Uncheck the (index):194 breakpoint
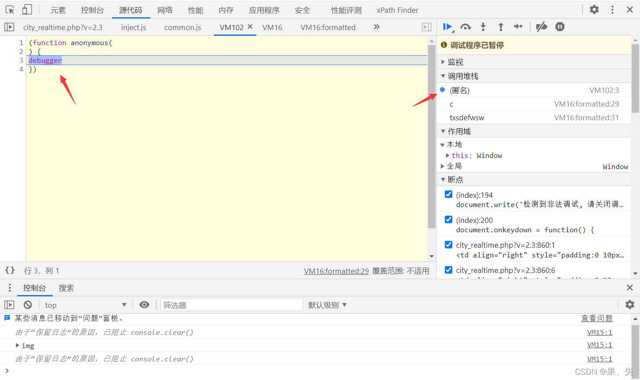 click(x=449, y=194)
